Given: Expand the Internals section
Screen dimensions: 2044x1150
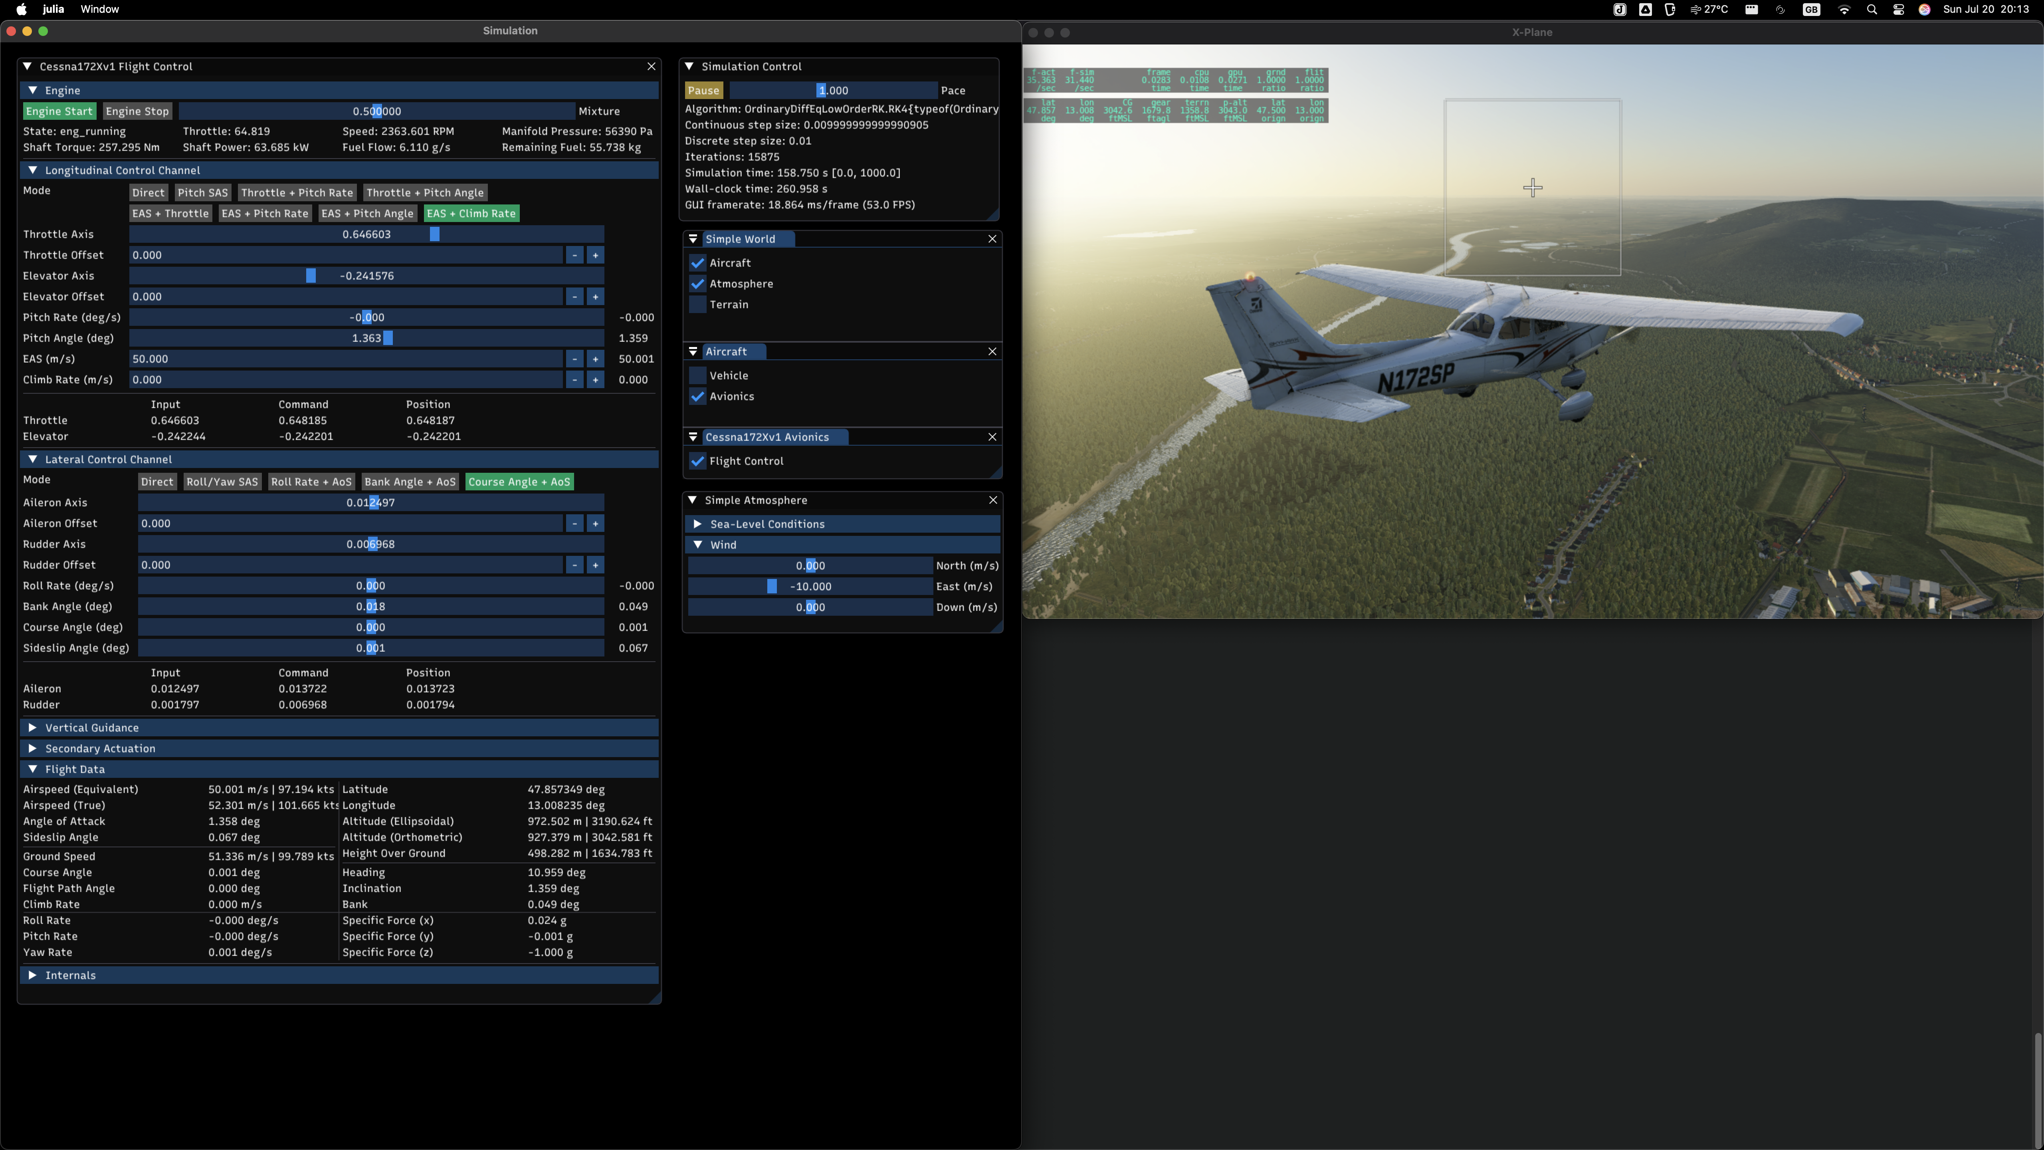Looking at the screenshot, I should [32, 976].
